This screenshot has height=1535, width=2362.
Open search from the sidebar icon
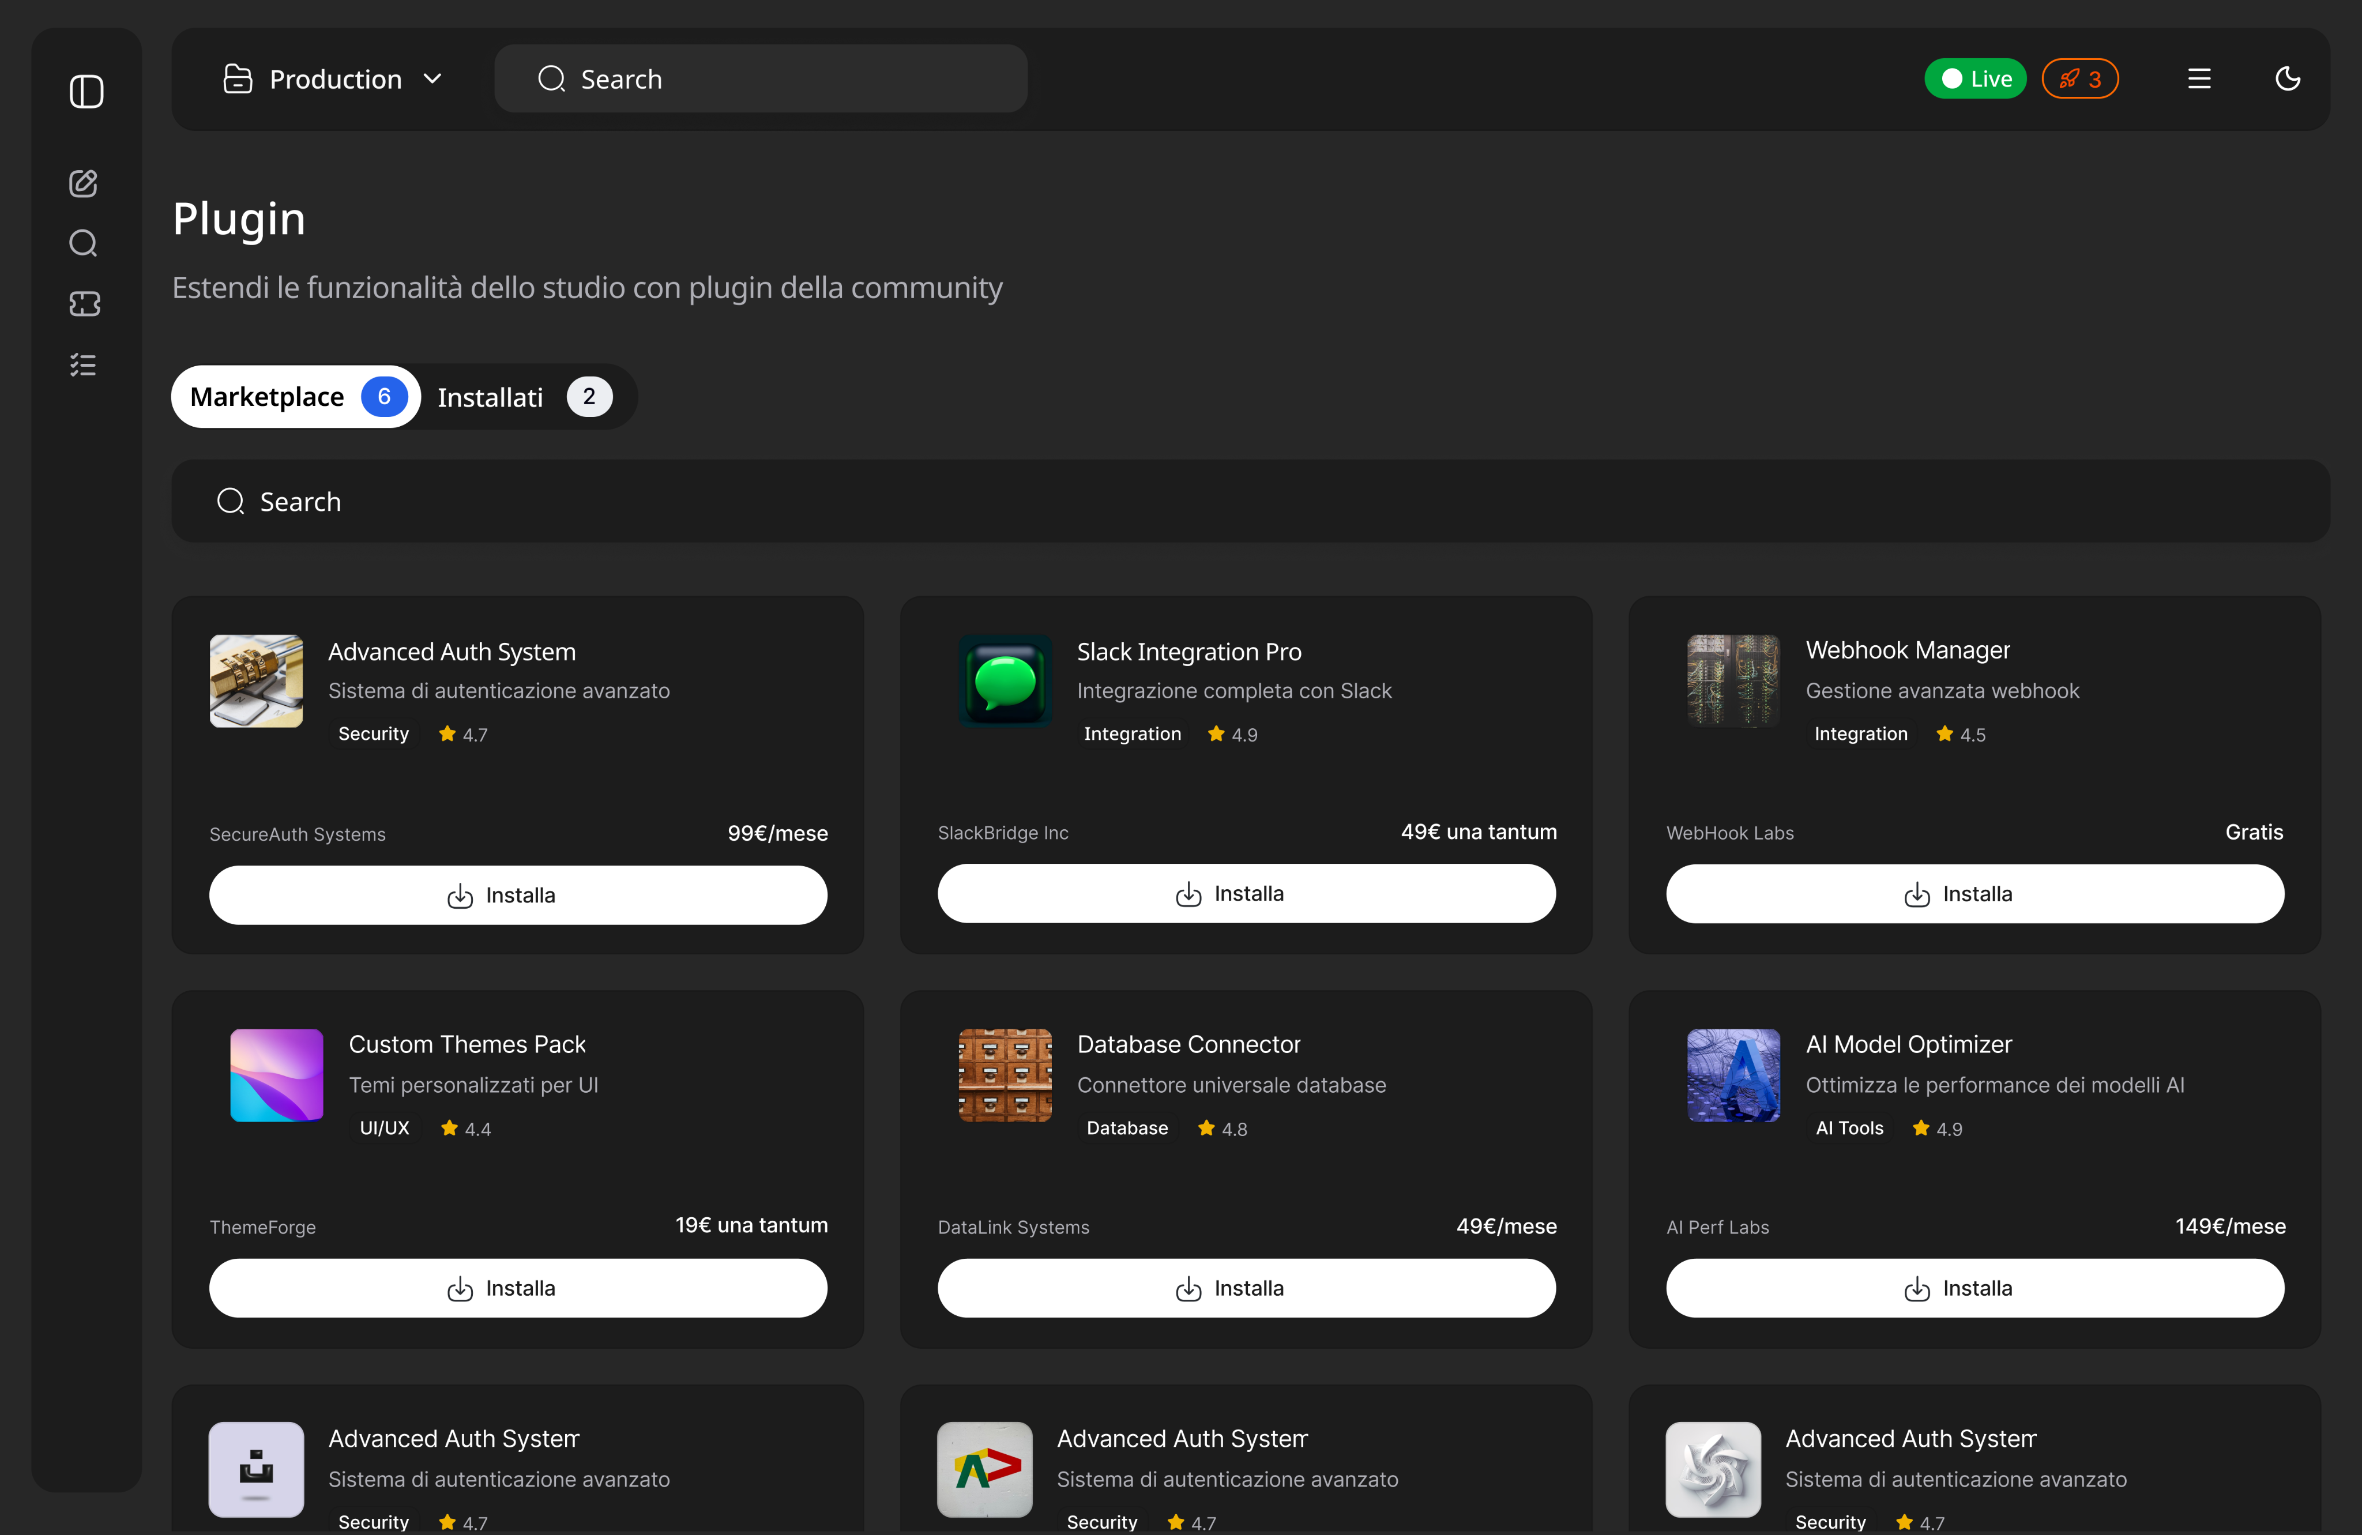pyautogui.click(x=84, y=243)
